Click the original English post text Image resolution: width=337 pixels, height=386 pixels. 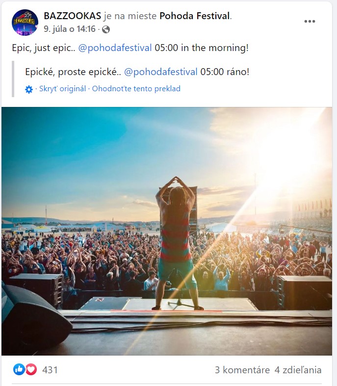(x=130, y=48)
